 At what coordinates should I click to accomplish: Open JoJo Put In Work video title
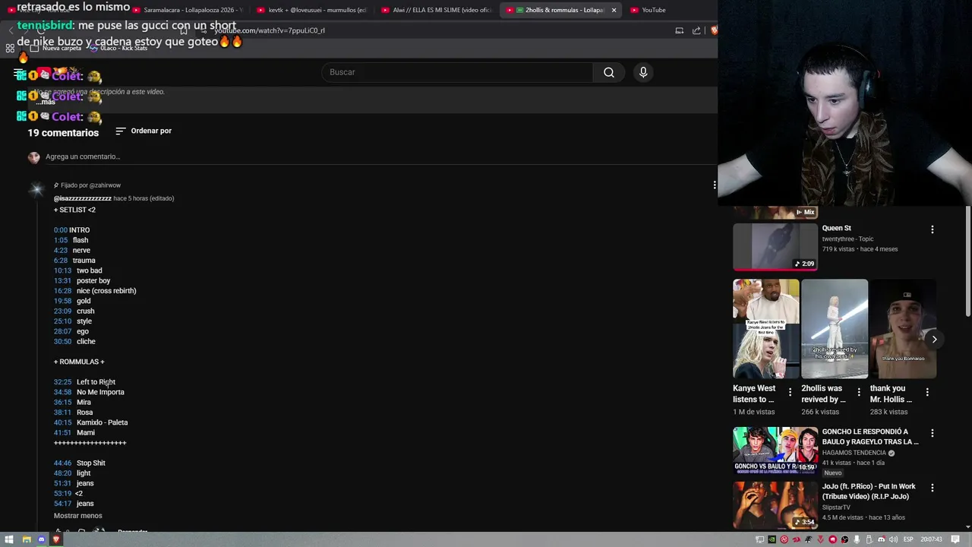click(869, 492)
